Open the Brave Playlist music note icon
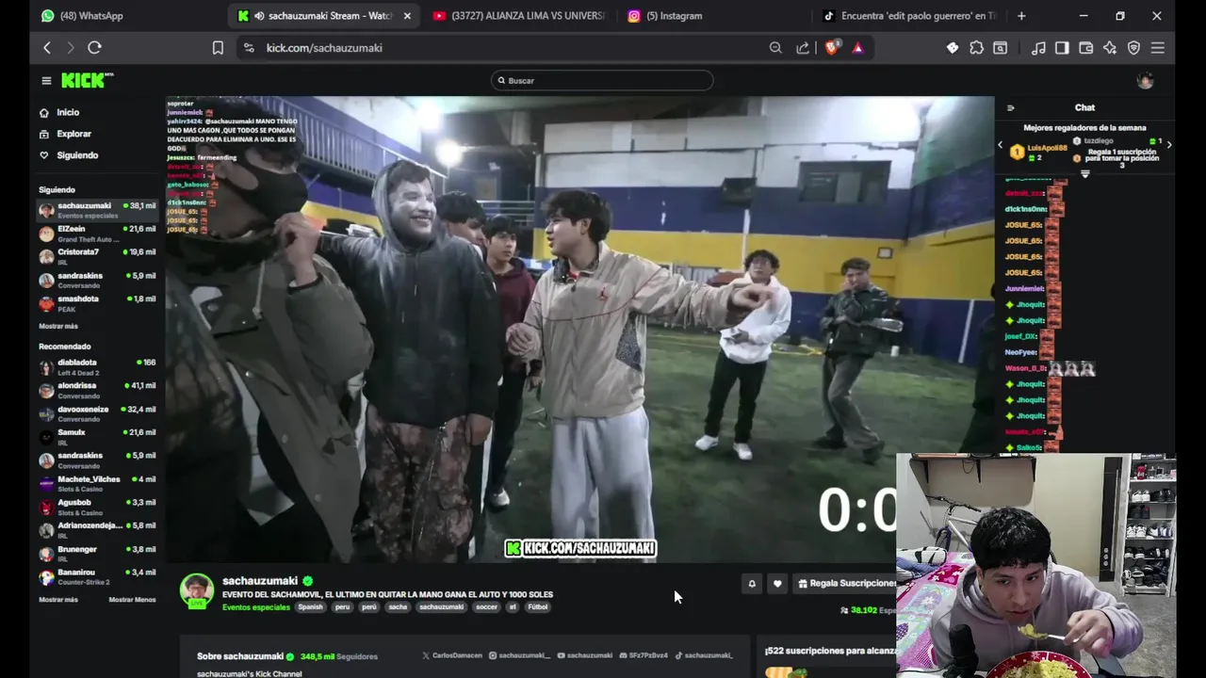This screenshot has width=1206, height=678. (1038, 48)
